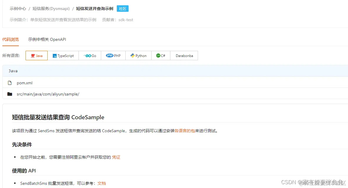Select TypeScript language button
The height and width of the screenshot is (188, 348).
(63, 56)
